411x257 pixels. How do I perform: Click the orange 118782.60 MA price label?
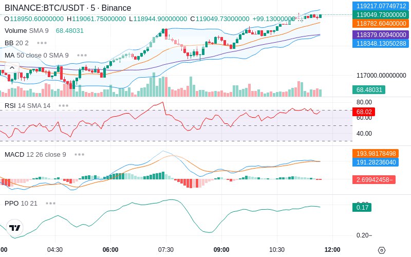[381, 23]
